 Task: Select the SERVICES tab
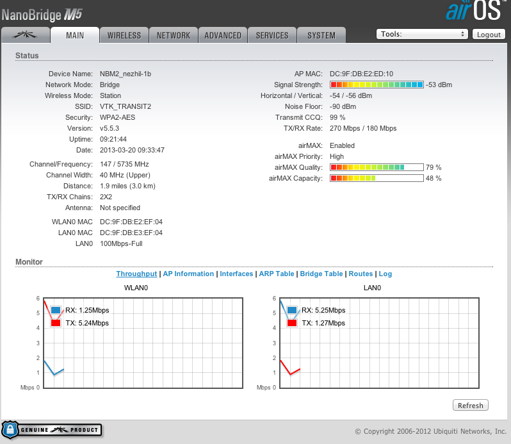[x=272, y=35]
